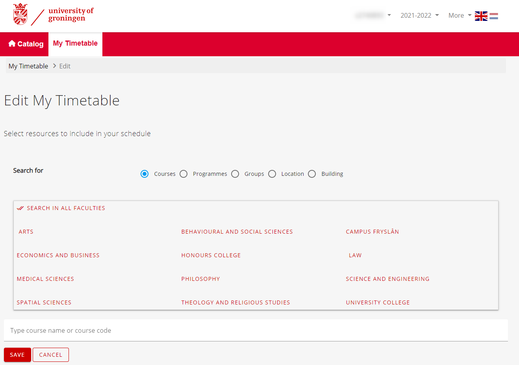Open the LAW faculty

tap(355, 255)
